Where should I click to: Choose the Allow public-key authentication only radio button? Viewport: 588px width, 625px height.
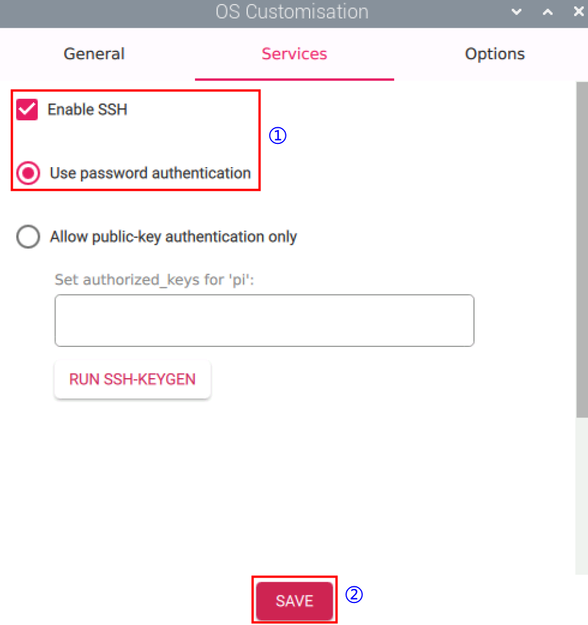[28, 237]
